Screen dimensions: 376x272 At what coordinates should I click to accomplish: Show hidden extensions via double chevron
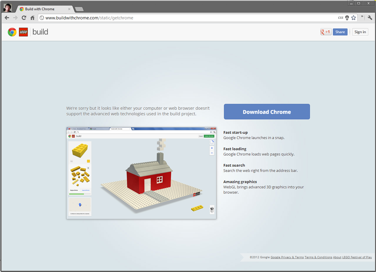click(x=362, y=17)
